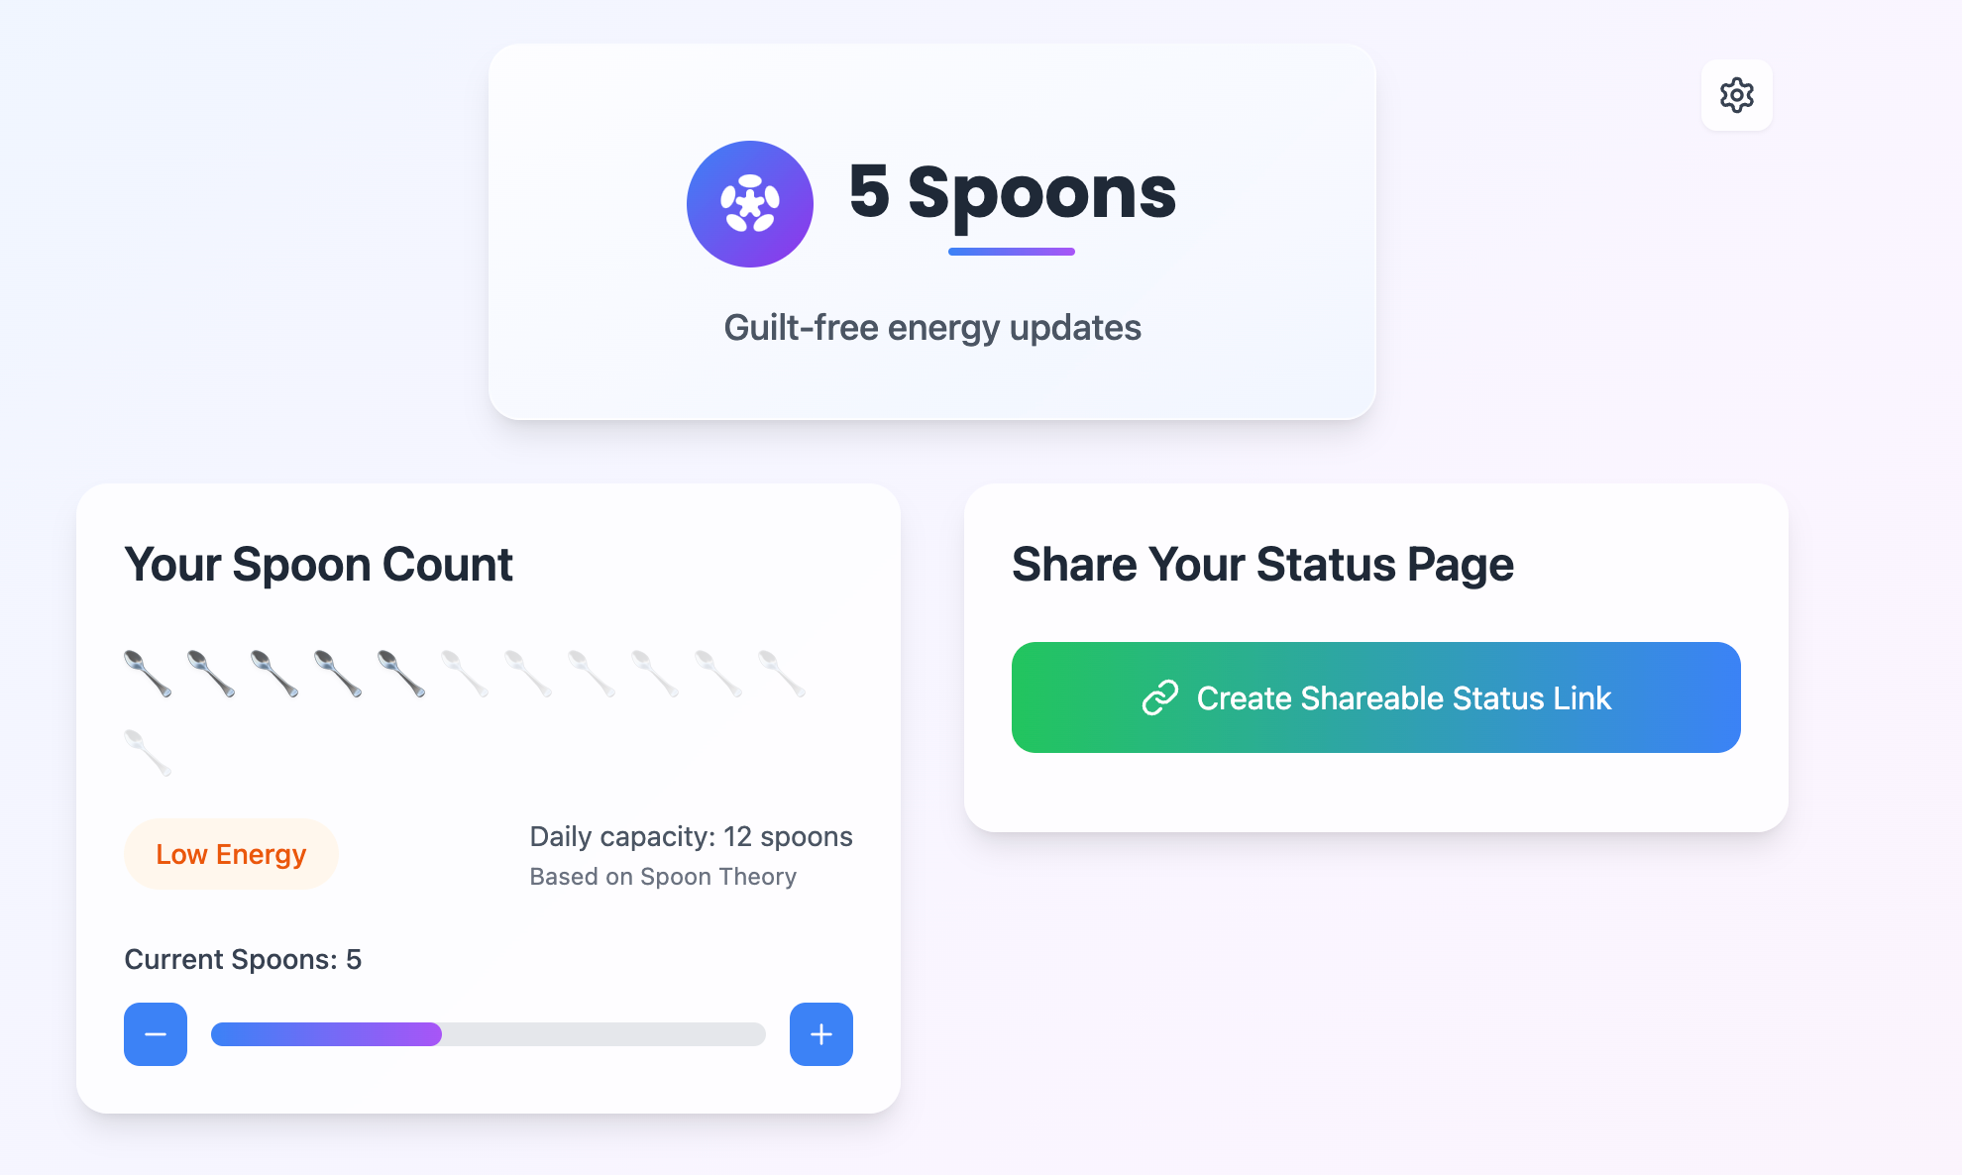Click the fifth filled spoon icon
The height and width of the screenshot is (1175, 1962).
point(401,674)
